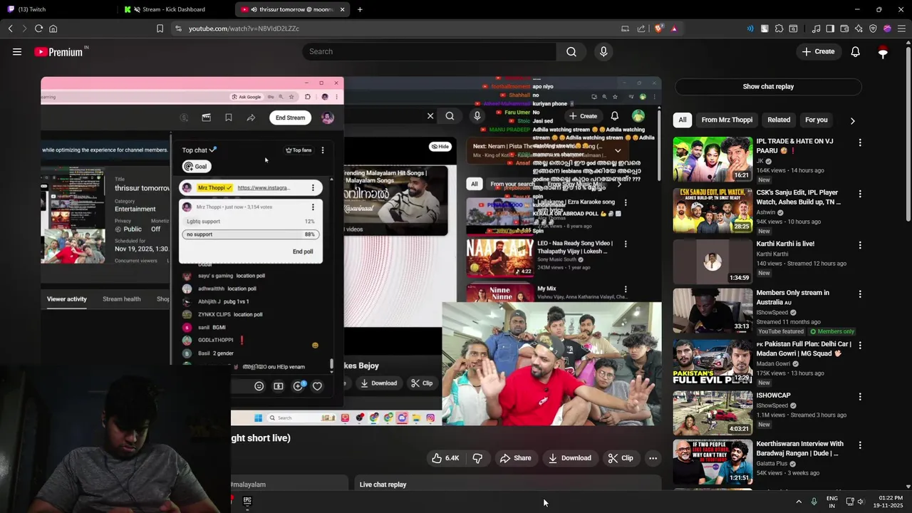Open the Madan Gowri channel link

coord(773,363)
